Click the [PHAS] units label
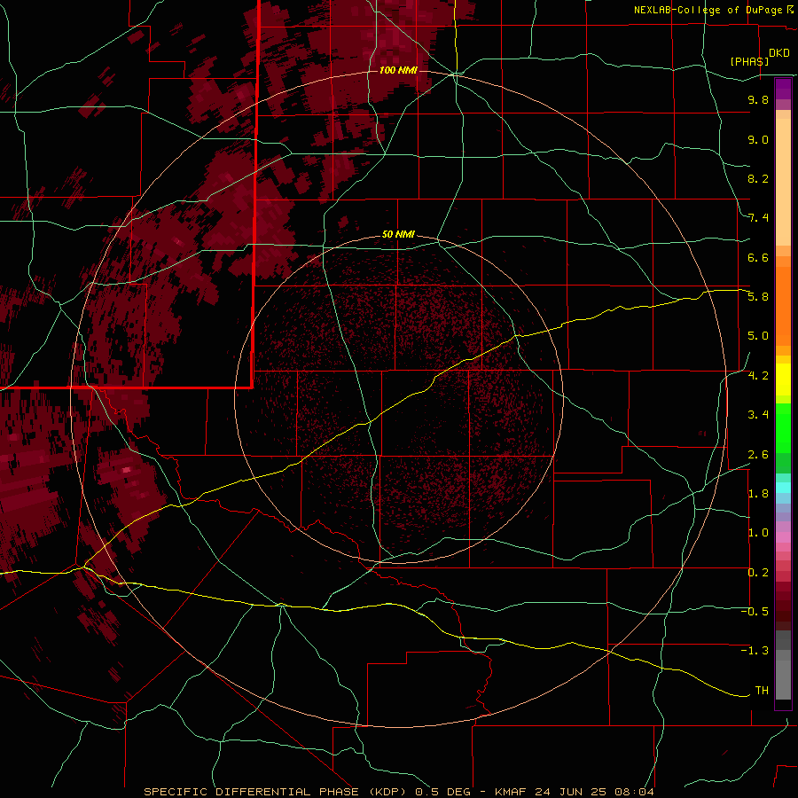Image resolution: width=798 pixels, height=798 pixels. point(749,62)
